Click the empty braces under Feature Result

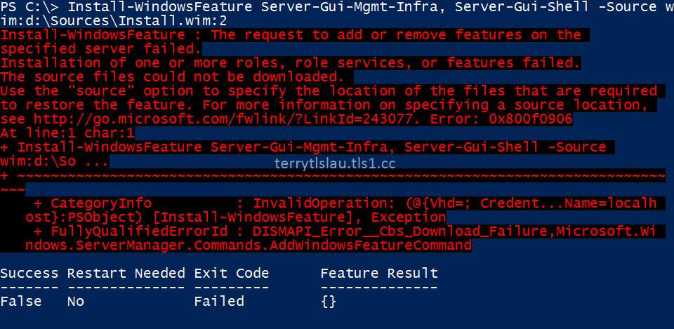329,302
